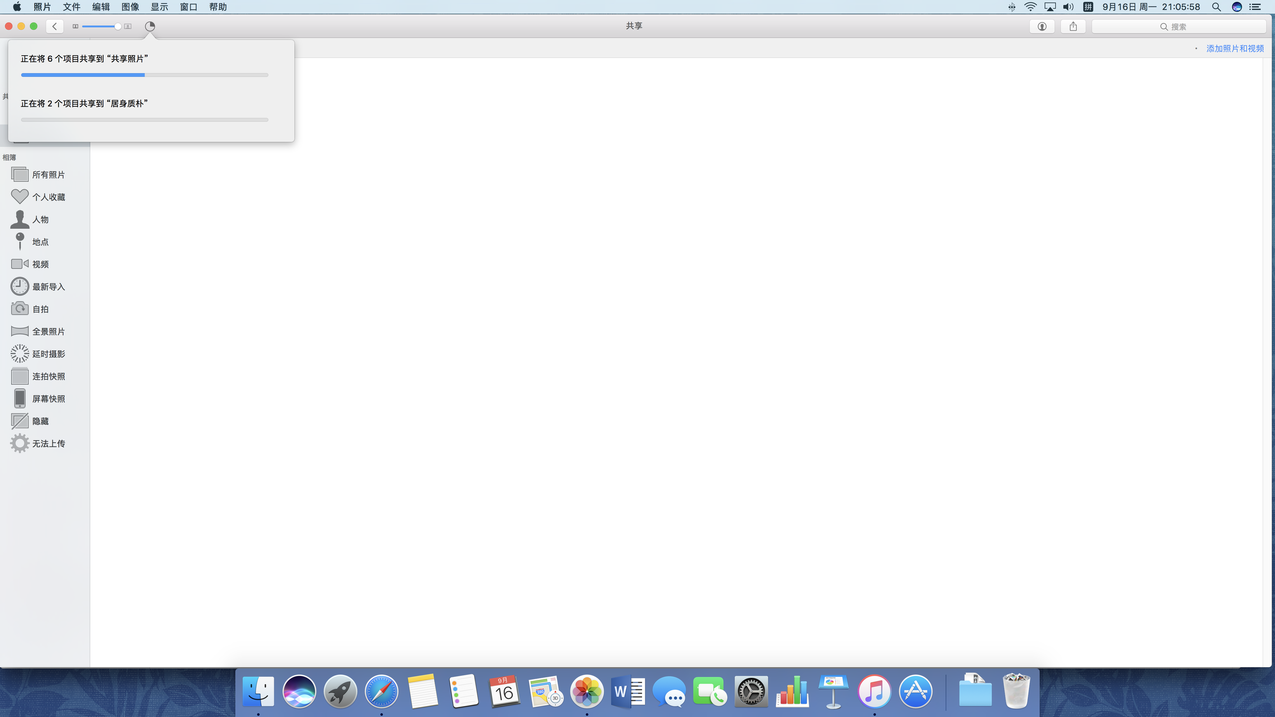Open Spotlight search in menu bar

(1216, 7)
